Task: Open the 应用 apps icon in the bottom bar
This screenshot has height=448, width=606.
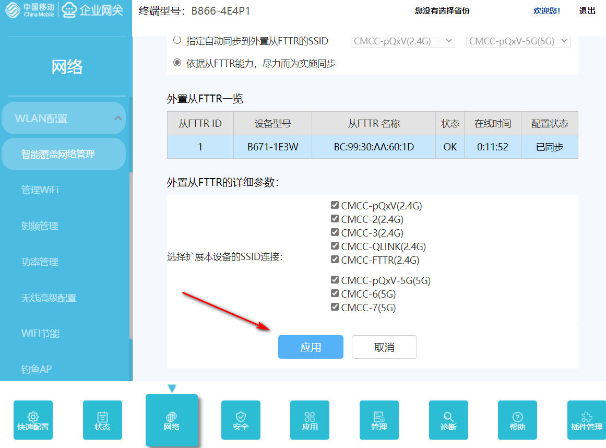Action: [x=310, y=420]
